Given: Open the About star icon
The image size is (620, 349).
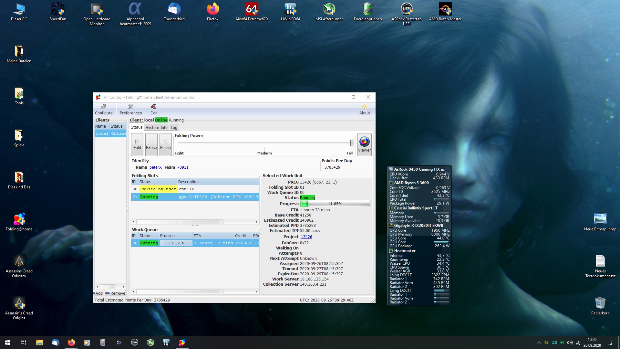Looking at the screenshot, I should pyautogui.click(x=365, y=110).
